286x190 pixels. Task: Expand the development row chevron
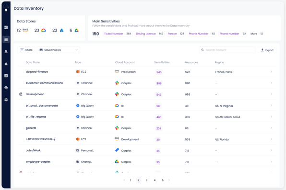coord(272,94)
